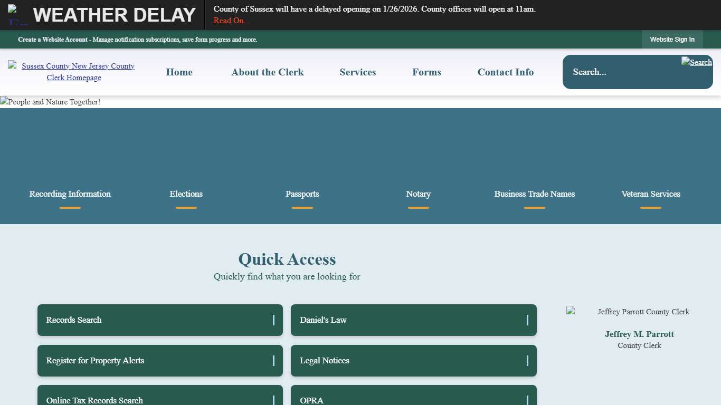Open the Daniel's Law quick access button
The height and width of the screenshot is (405, 721).
413,320
